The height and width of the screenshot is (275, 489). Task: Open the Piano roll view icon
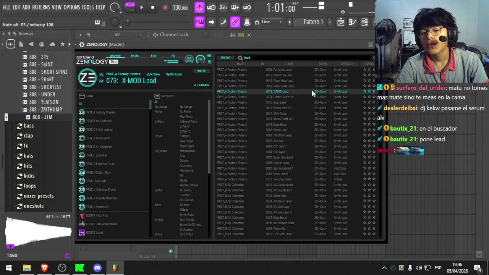click(x=353, y=22)
